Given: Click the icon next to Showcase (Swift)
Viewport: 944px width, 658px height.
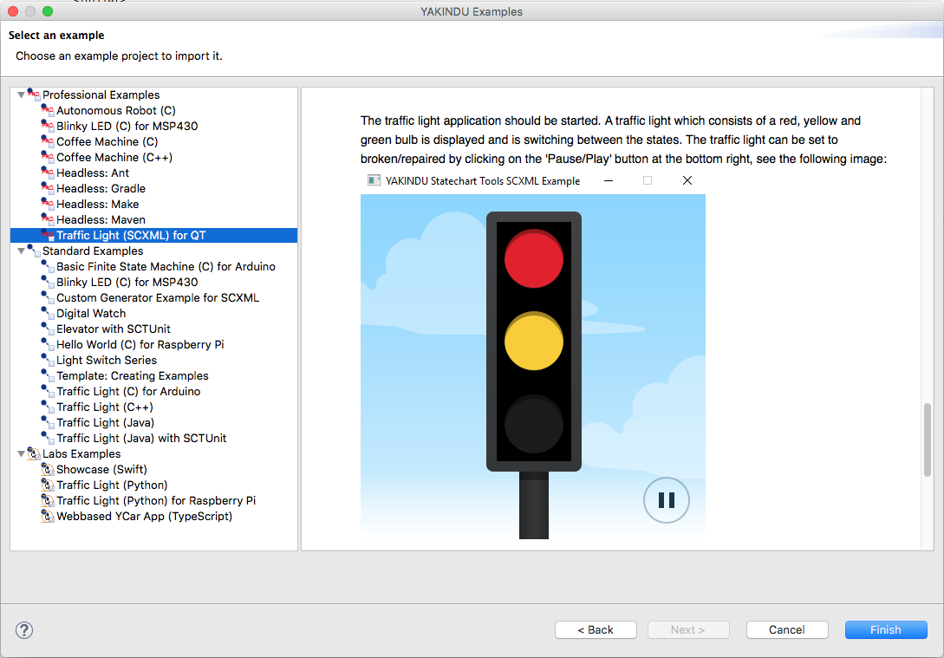Looking at the screenshot, I should point(47,469).
